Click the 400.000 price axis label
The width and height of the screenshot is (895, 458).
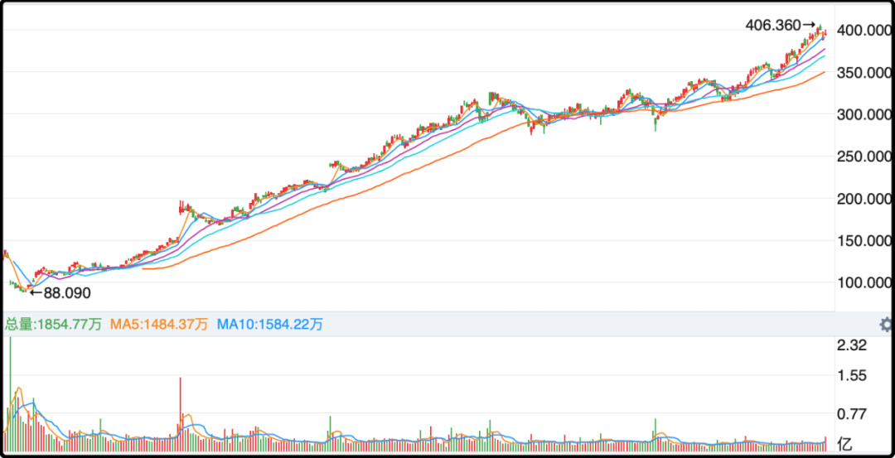tap(864, 30)
